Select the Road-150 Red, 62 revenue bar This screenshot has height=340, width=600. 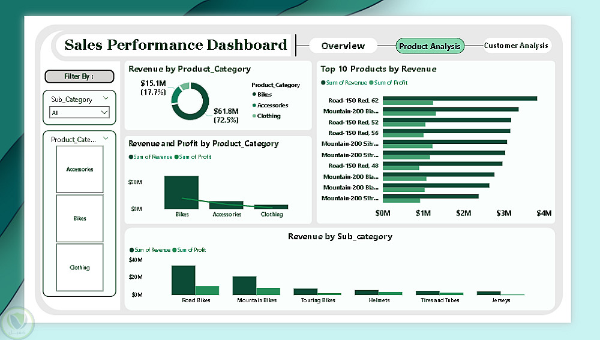pos(460,98)
